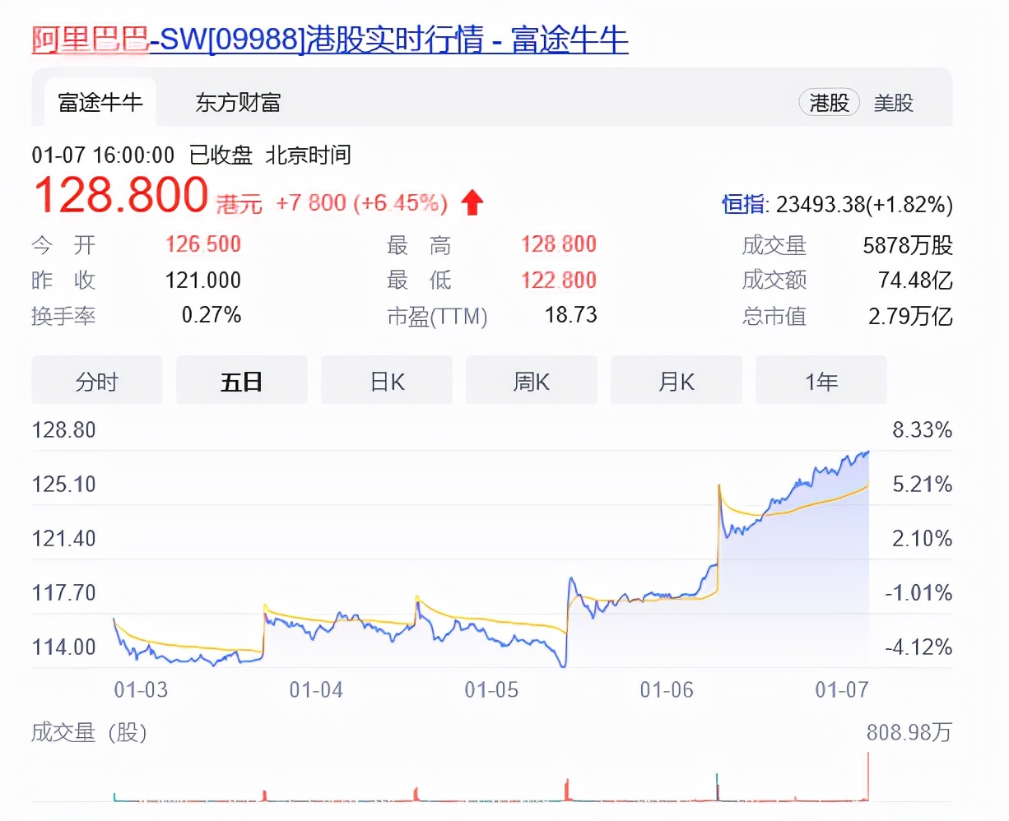
Task: Click the red up-arrow price indicator
Action: [472, 202]
